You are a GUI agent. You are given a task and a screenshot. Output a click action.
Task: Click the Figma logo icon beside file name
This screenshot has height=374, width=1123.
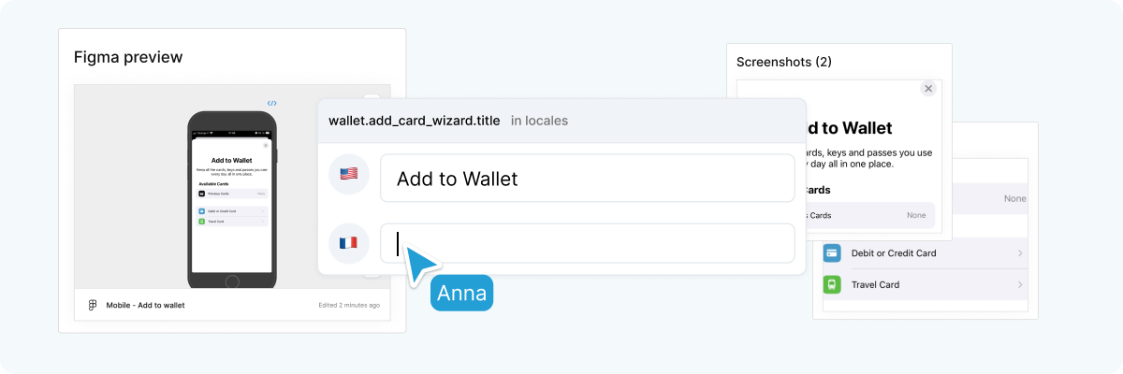point(93,305)
